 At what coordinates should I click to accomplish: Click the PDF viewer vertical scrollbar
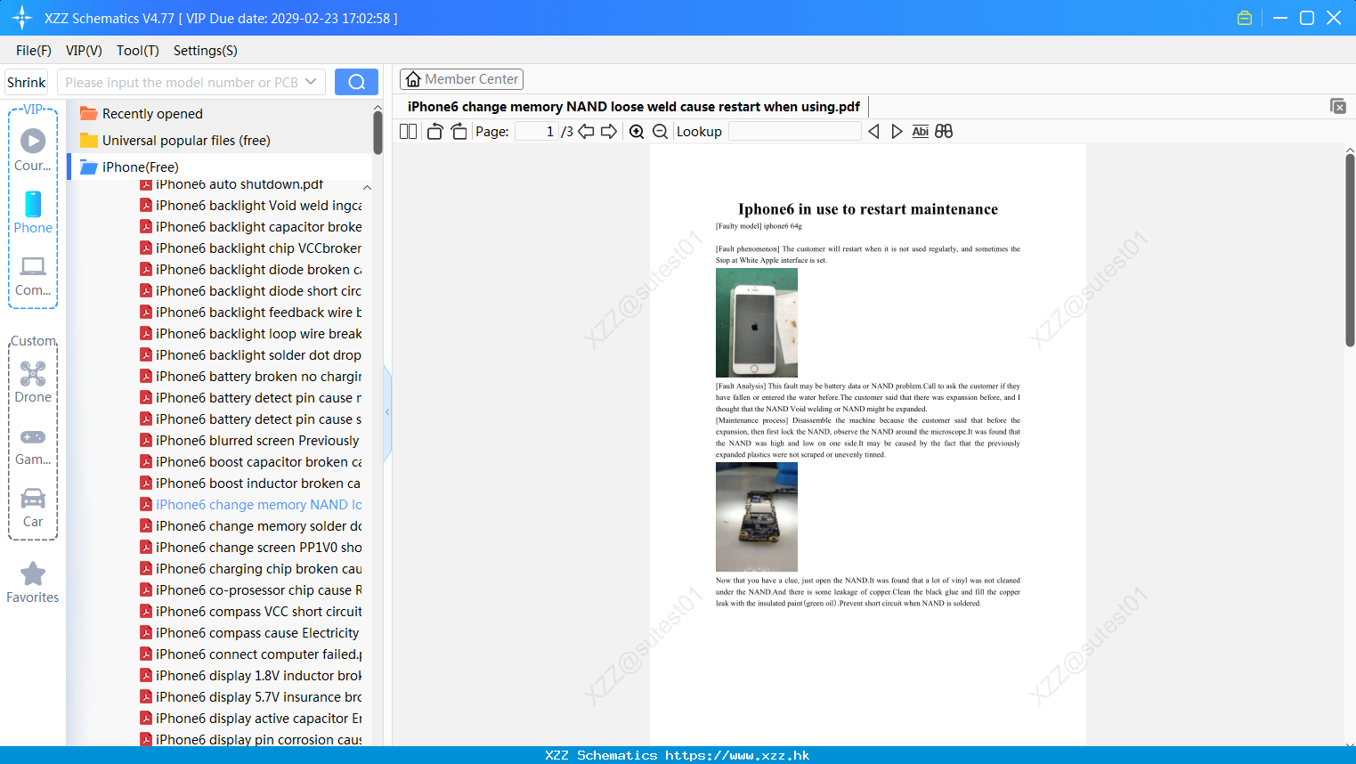click(x=1350, y=249)
